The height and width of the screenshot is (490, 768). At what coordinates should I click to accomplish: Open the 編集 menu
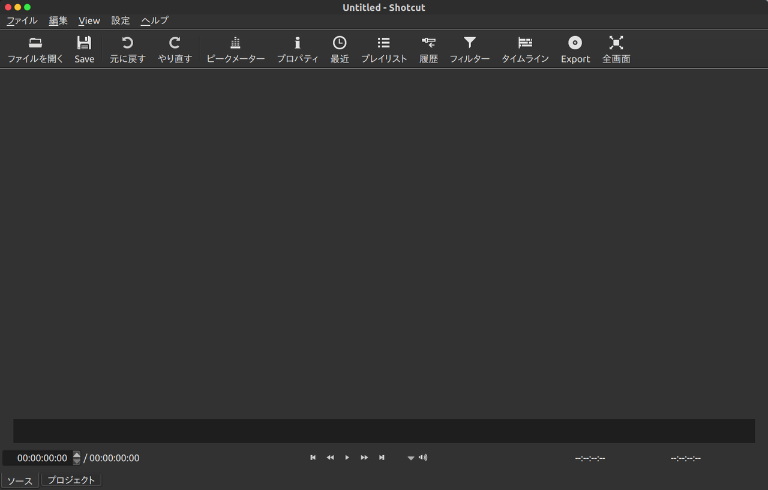[58, 20]
